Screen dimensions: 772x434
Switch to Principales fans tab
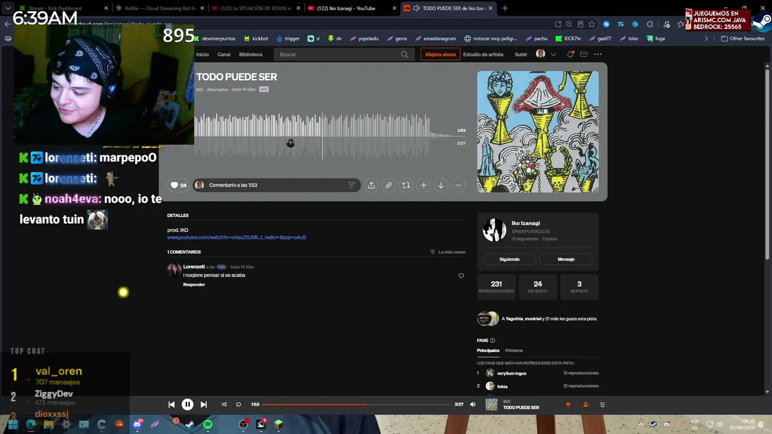[x=489, y=350]
